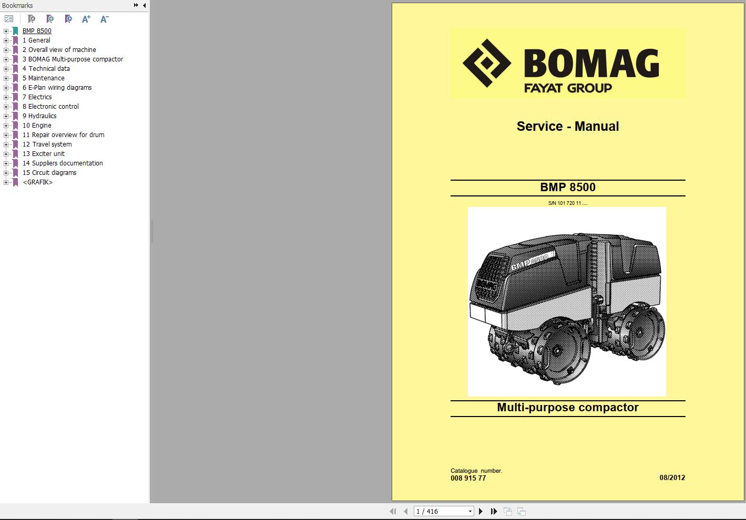Open the bookmarks options menu icon
746x520 pixels.
coord(8,18)
